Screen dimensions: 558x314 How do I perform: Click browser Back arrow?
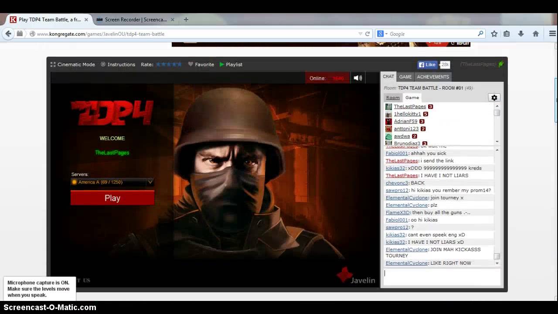coord(8,34)
